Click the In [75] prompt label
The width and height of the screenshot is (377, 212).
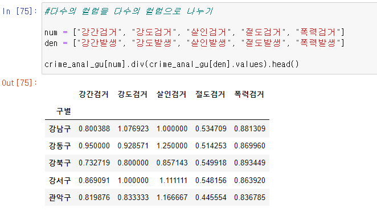point(20,11)
